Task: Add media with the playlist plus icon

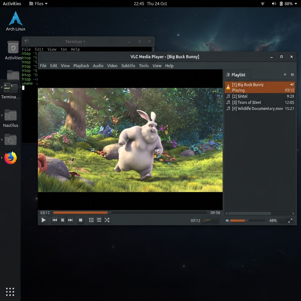Action: tap(285, 74)
